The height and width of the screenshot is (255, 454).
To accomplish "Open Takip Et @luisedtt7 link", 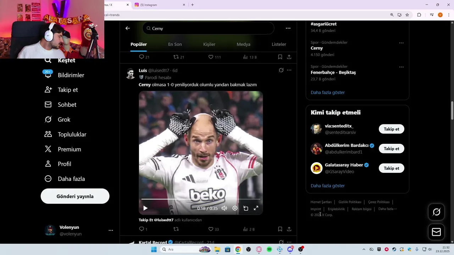I will [156, 220].
